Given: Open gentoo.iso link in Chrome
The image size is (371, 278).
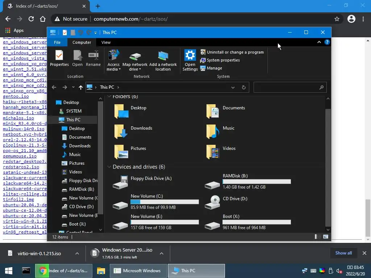Looking at the screenshot, I should tap(16, 96).
